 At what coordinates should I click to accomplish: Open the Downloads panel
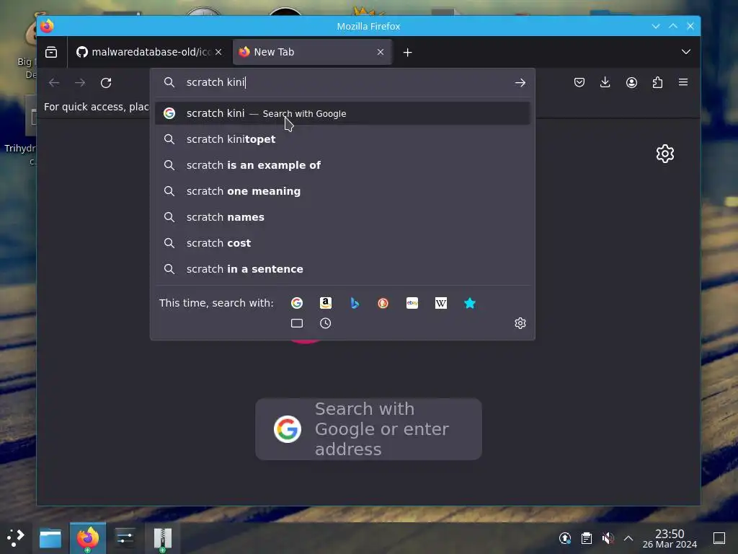click(x=605, y=82)
